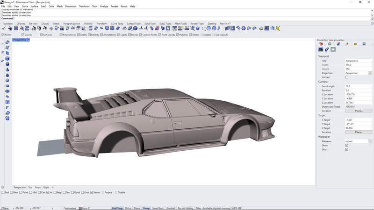Pick the Cylinder tool in left toolbar
The image size is (374, 210).
[x=7, y=64]
